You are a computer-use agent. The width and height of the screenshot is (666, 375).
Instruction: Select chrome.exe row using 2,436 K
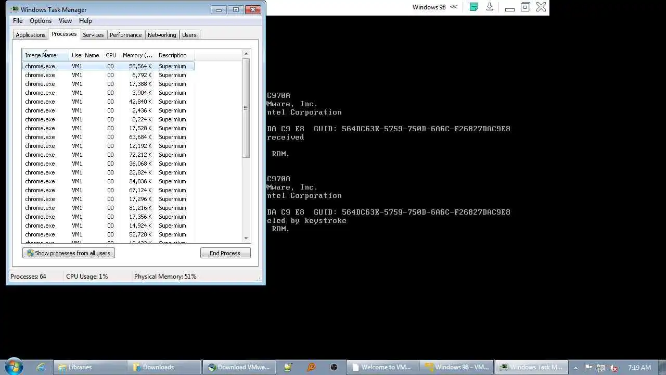click(x=108, y=110)
